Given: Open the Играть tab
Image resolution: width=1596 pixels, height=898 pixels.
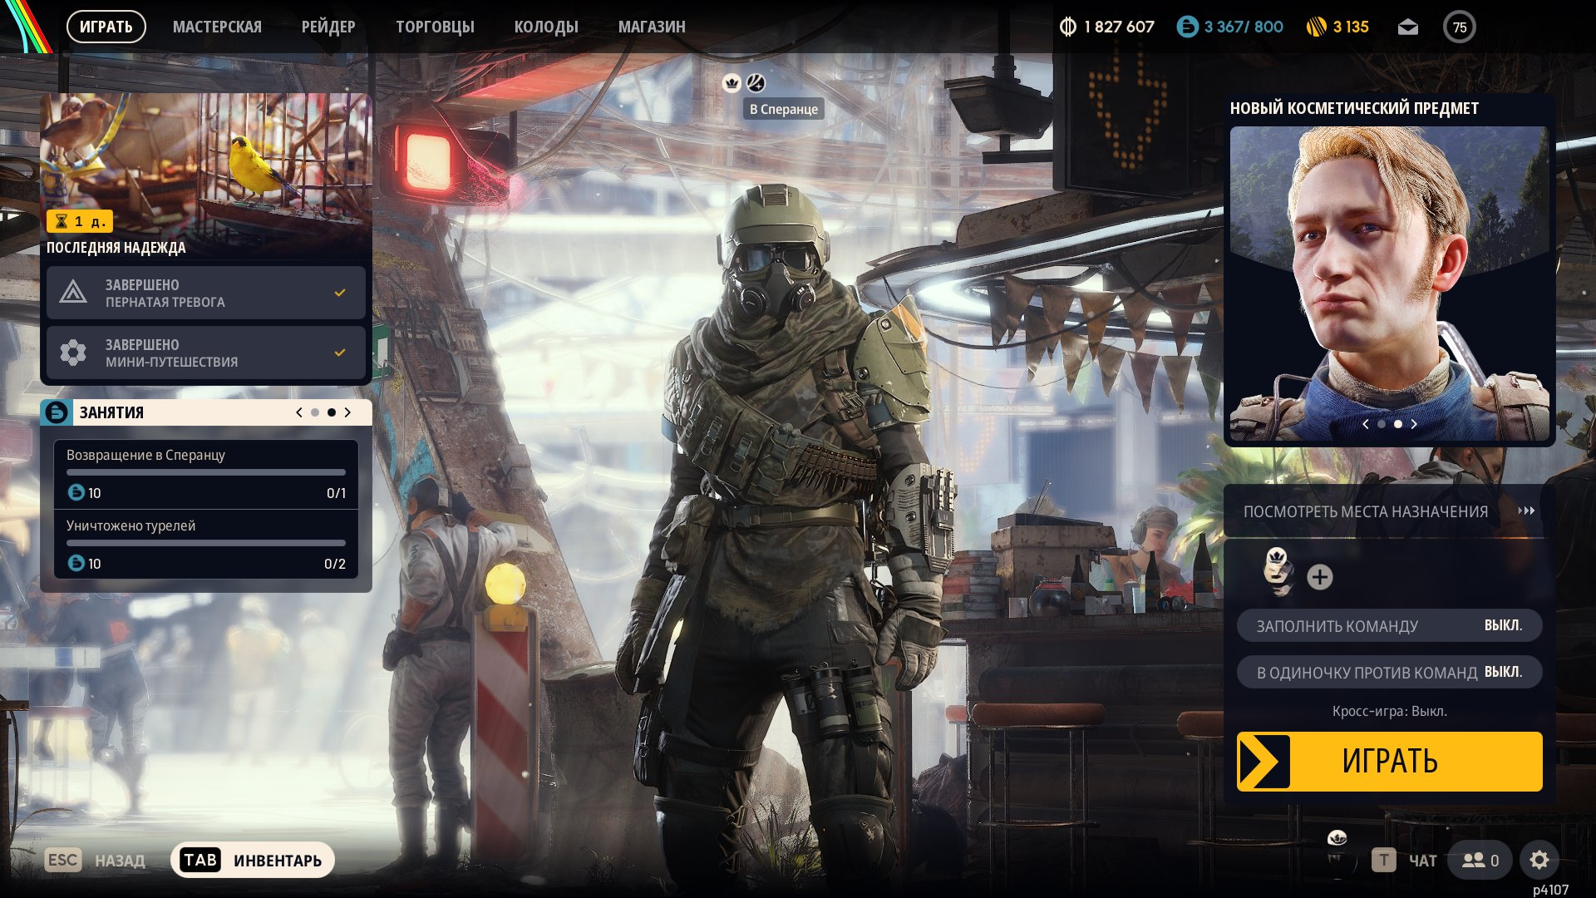Looking at the screenshot, I should 106,27.
